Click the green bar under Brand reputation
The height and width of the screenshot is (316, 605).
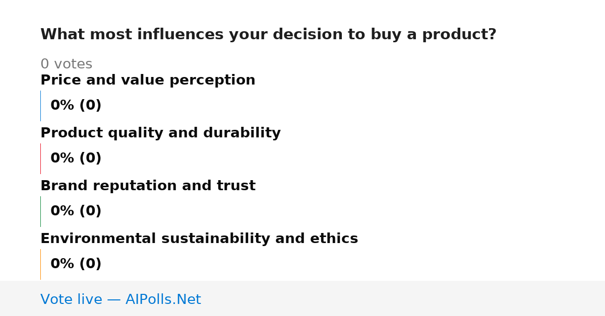(x=40, y=211)
